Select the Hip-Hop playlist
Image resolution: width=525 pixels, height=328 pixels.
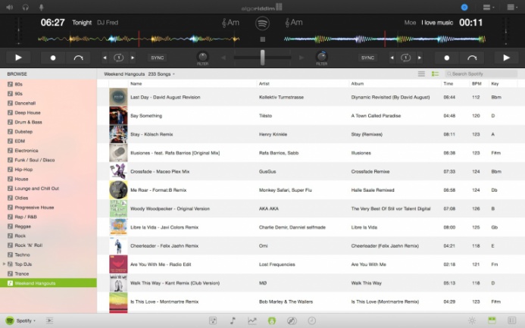pyautogui.click(x=48, y=170)
